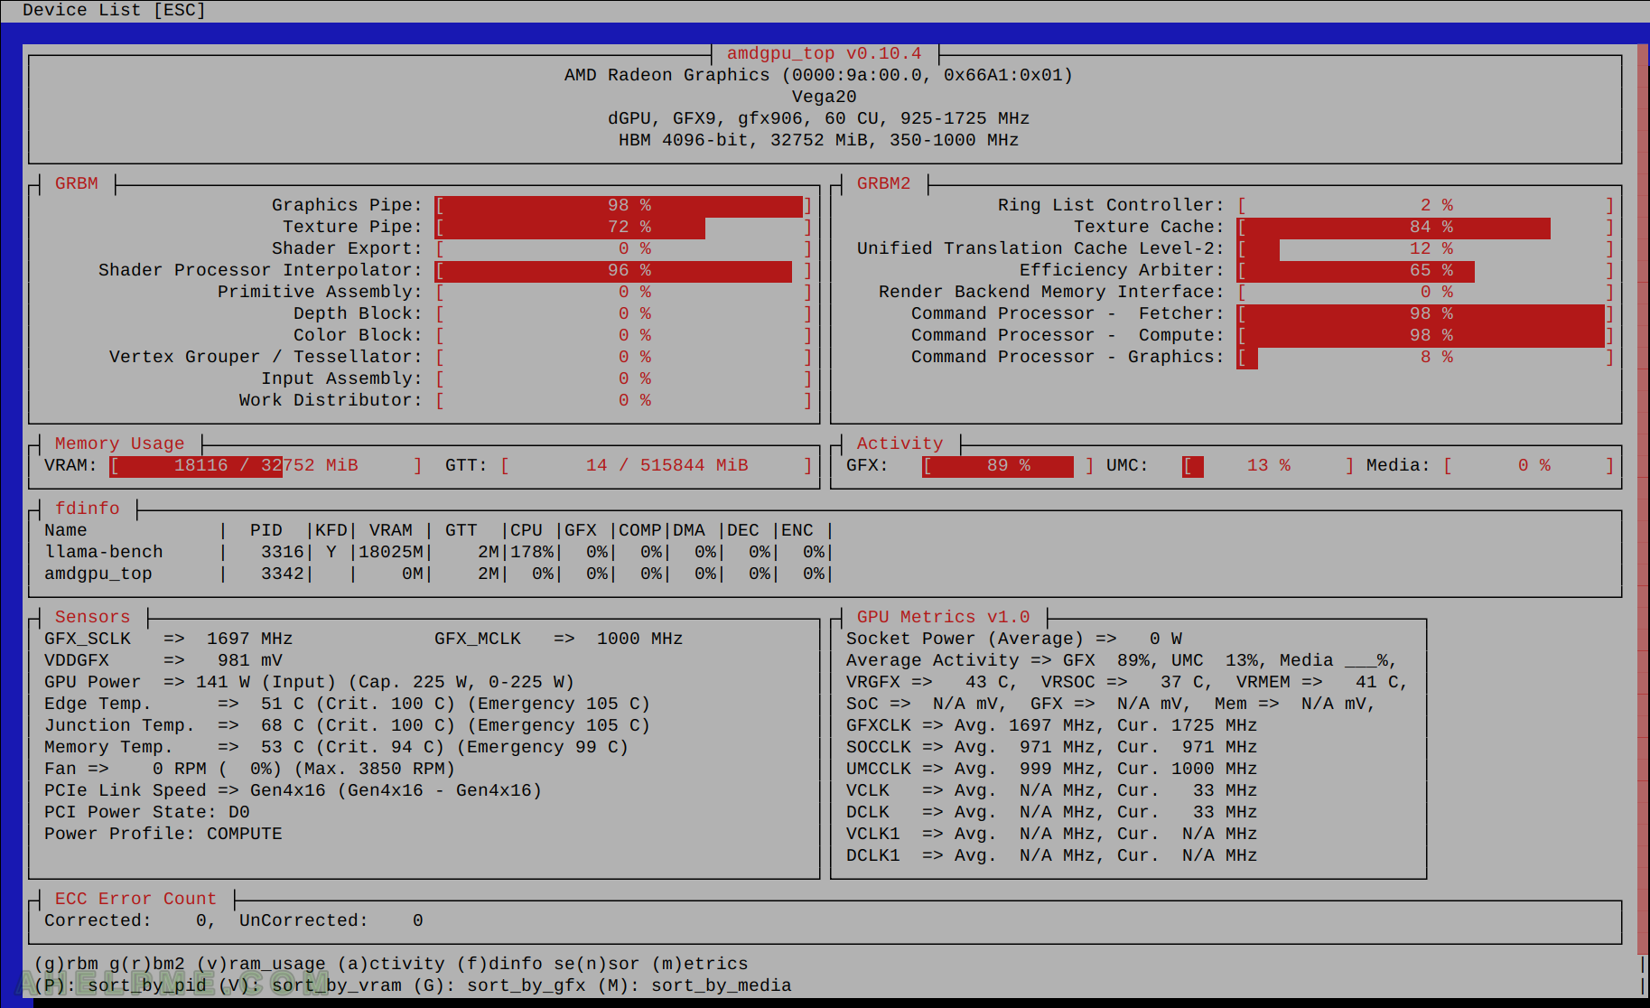Toggle the (g)rbm panel shortcut

66,964
